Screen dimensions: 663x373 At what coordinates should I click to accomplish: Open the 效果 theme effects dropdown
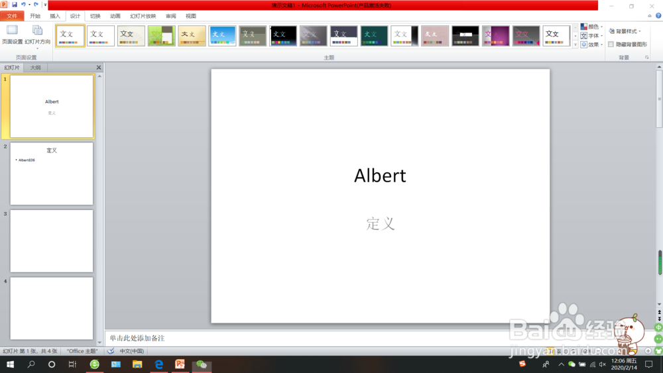(591, 44)
